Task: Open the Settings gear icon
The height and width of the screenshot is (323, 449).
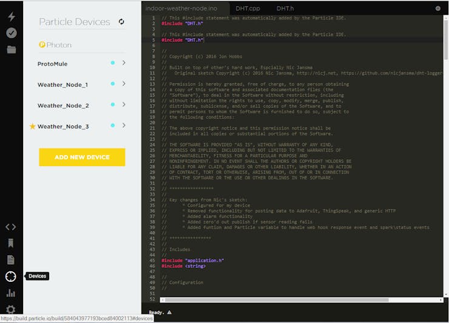Action: pyautogui.click(x=11, y=309)
